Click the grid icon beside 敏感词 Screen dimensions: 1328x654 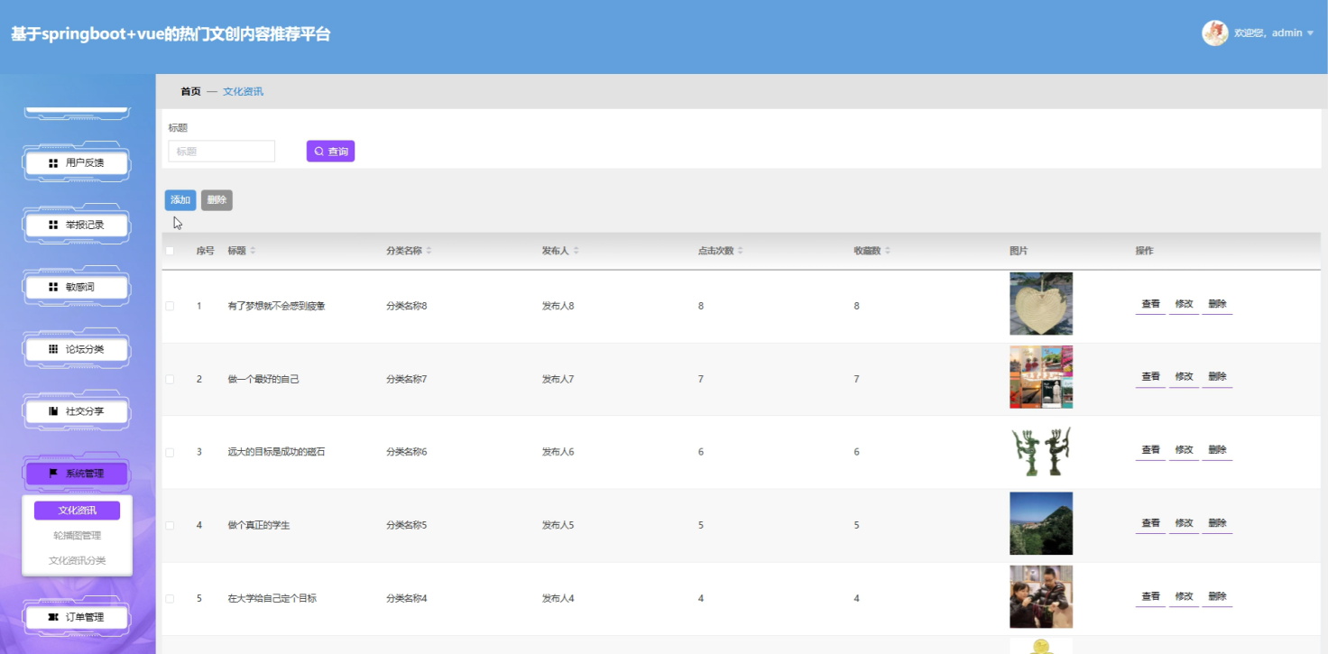(x=53, y=287)
